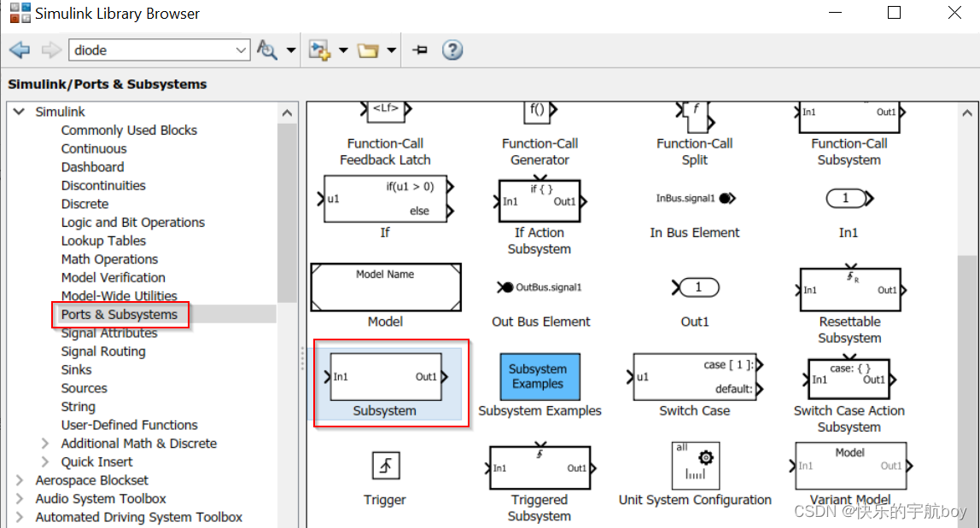980x528 pixels.
Task: Click the block pane scrollbar up arrow
Action: [967, 113]
